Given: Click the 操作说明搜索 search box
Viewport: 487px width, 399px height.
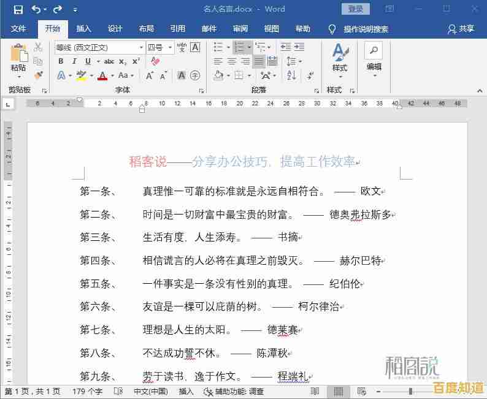Looking at the screenshot, I should pyautogui.click(x=366, y=29).
